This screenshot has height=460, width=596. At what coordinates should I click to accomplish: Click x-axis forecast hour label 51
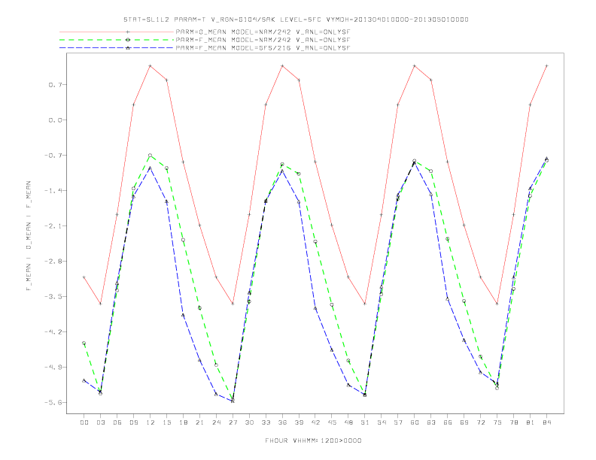pyautogui.click(x=365, y=422)
